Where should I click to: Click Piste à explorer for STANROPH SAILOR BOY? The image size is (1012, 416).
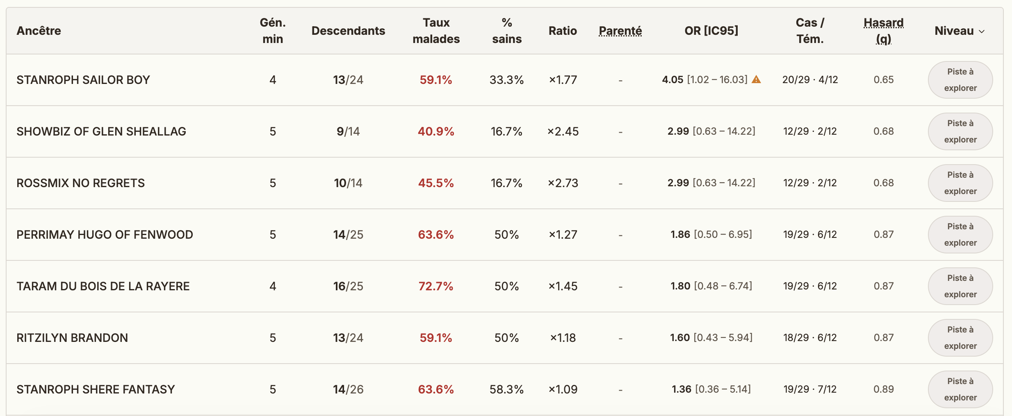pyautogui.click(x=960, y=80)
